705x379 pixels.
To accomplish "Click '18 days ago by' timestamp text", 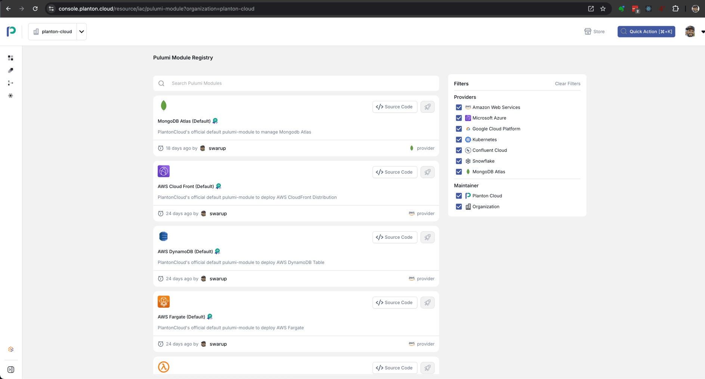I will 182,148.
